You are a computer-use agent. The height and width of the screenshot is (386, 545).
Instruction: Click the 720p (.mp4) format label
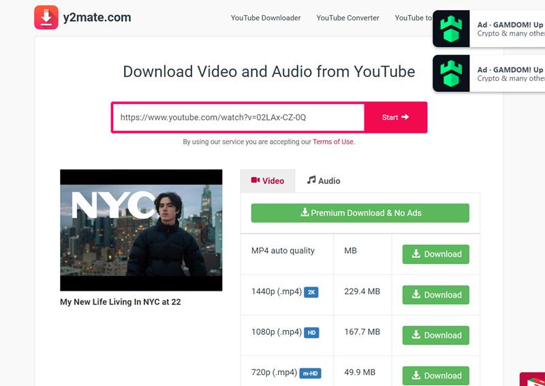(x=274, y=372)
